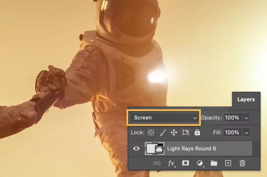Open the Screen blend mode dropdown
Viewport: 267px width, 177px height.
pos(164,118)
